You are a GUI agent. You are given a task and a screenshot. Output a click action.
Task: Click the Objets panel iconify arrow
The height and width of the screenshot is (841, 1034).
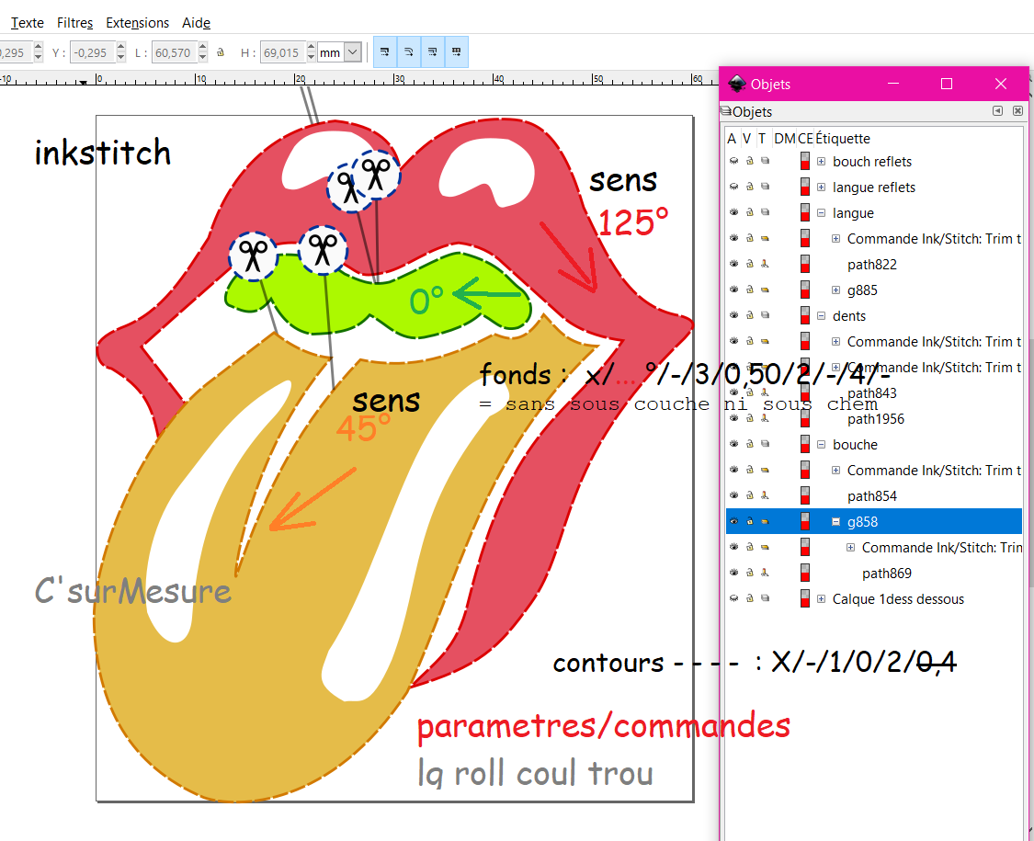[x=998, y=111]
